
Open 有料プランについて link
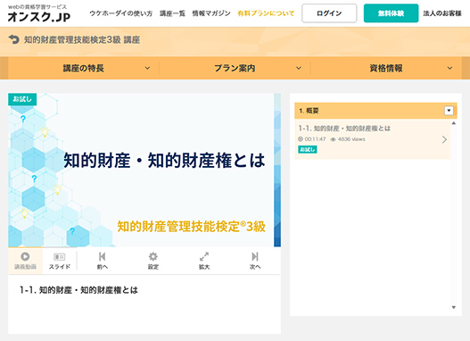tap(266, 13)
